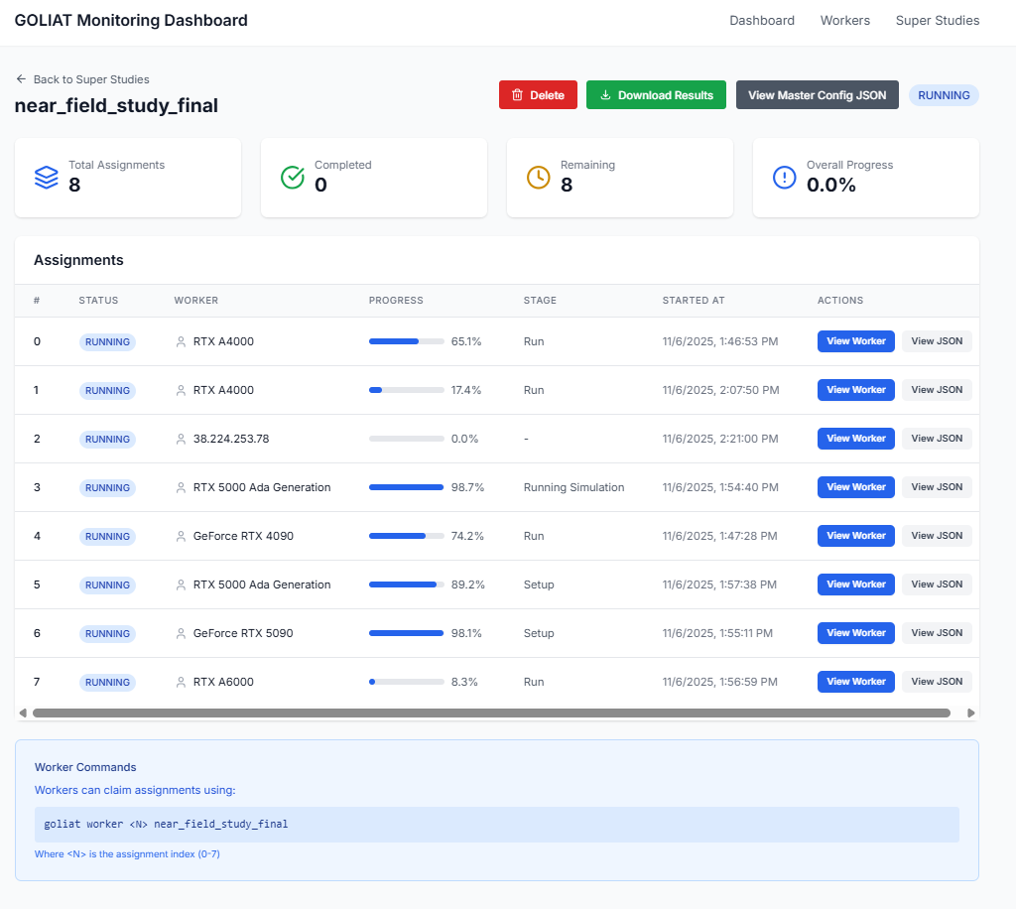Click the user icon beside GeForce RTX 5090
Image resolution: width=1016 pixels, height=909 pixels.
181,633
